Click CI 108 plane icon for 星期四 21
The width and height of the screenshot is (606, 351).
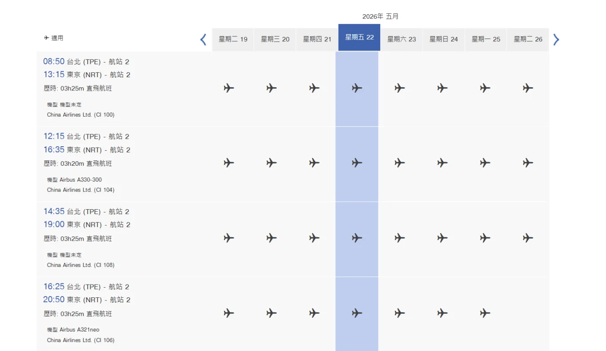pyautogui.click(x=314, y=238)
